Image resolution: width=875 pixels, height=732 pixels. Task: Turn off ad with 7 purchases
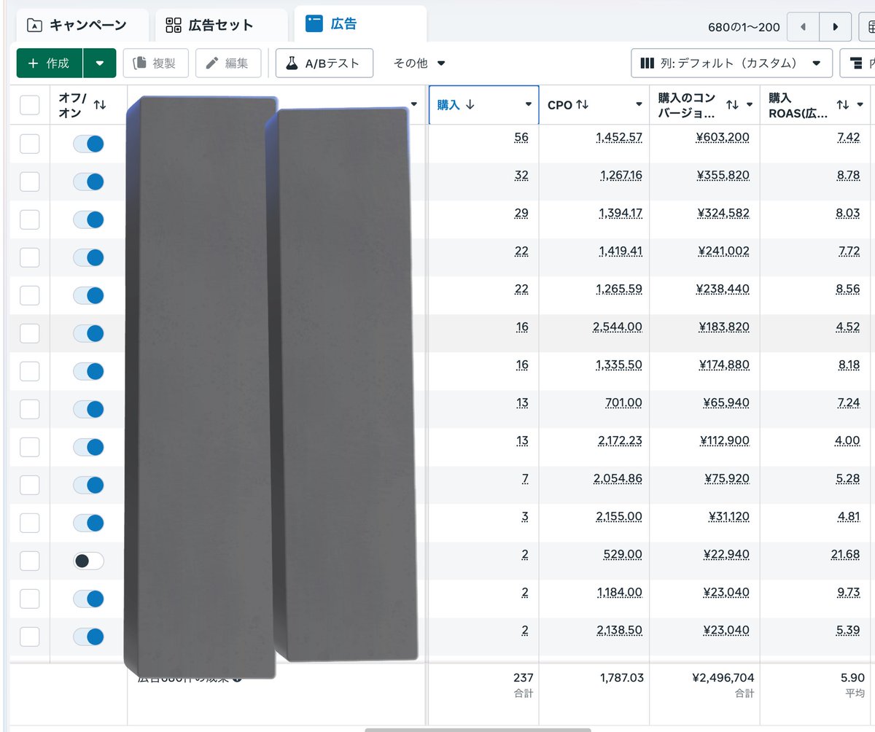[x=88, y=485]
